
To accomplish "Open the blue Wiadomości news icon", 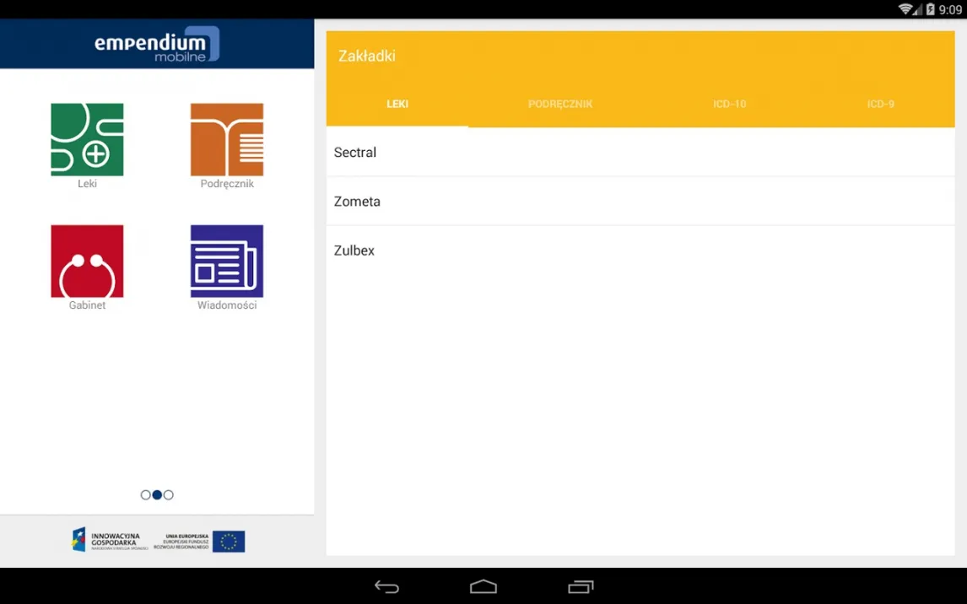I will (x=227, y=262).
